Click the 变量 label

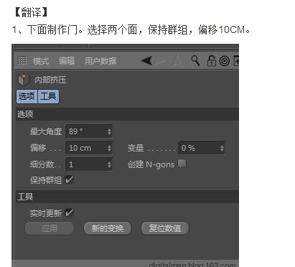[136, 148]
